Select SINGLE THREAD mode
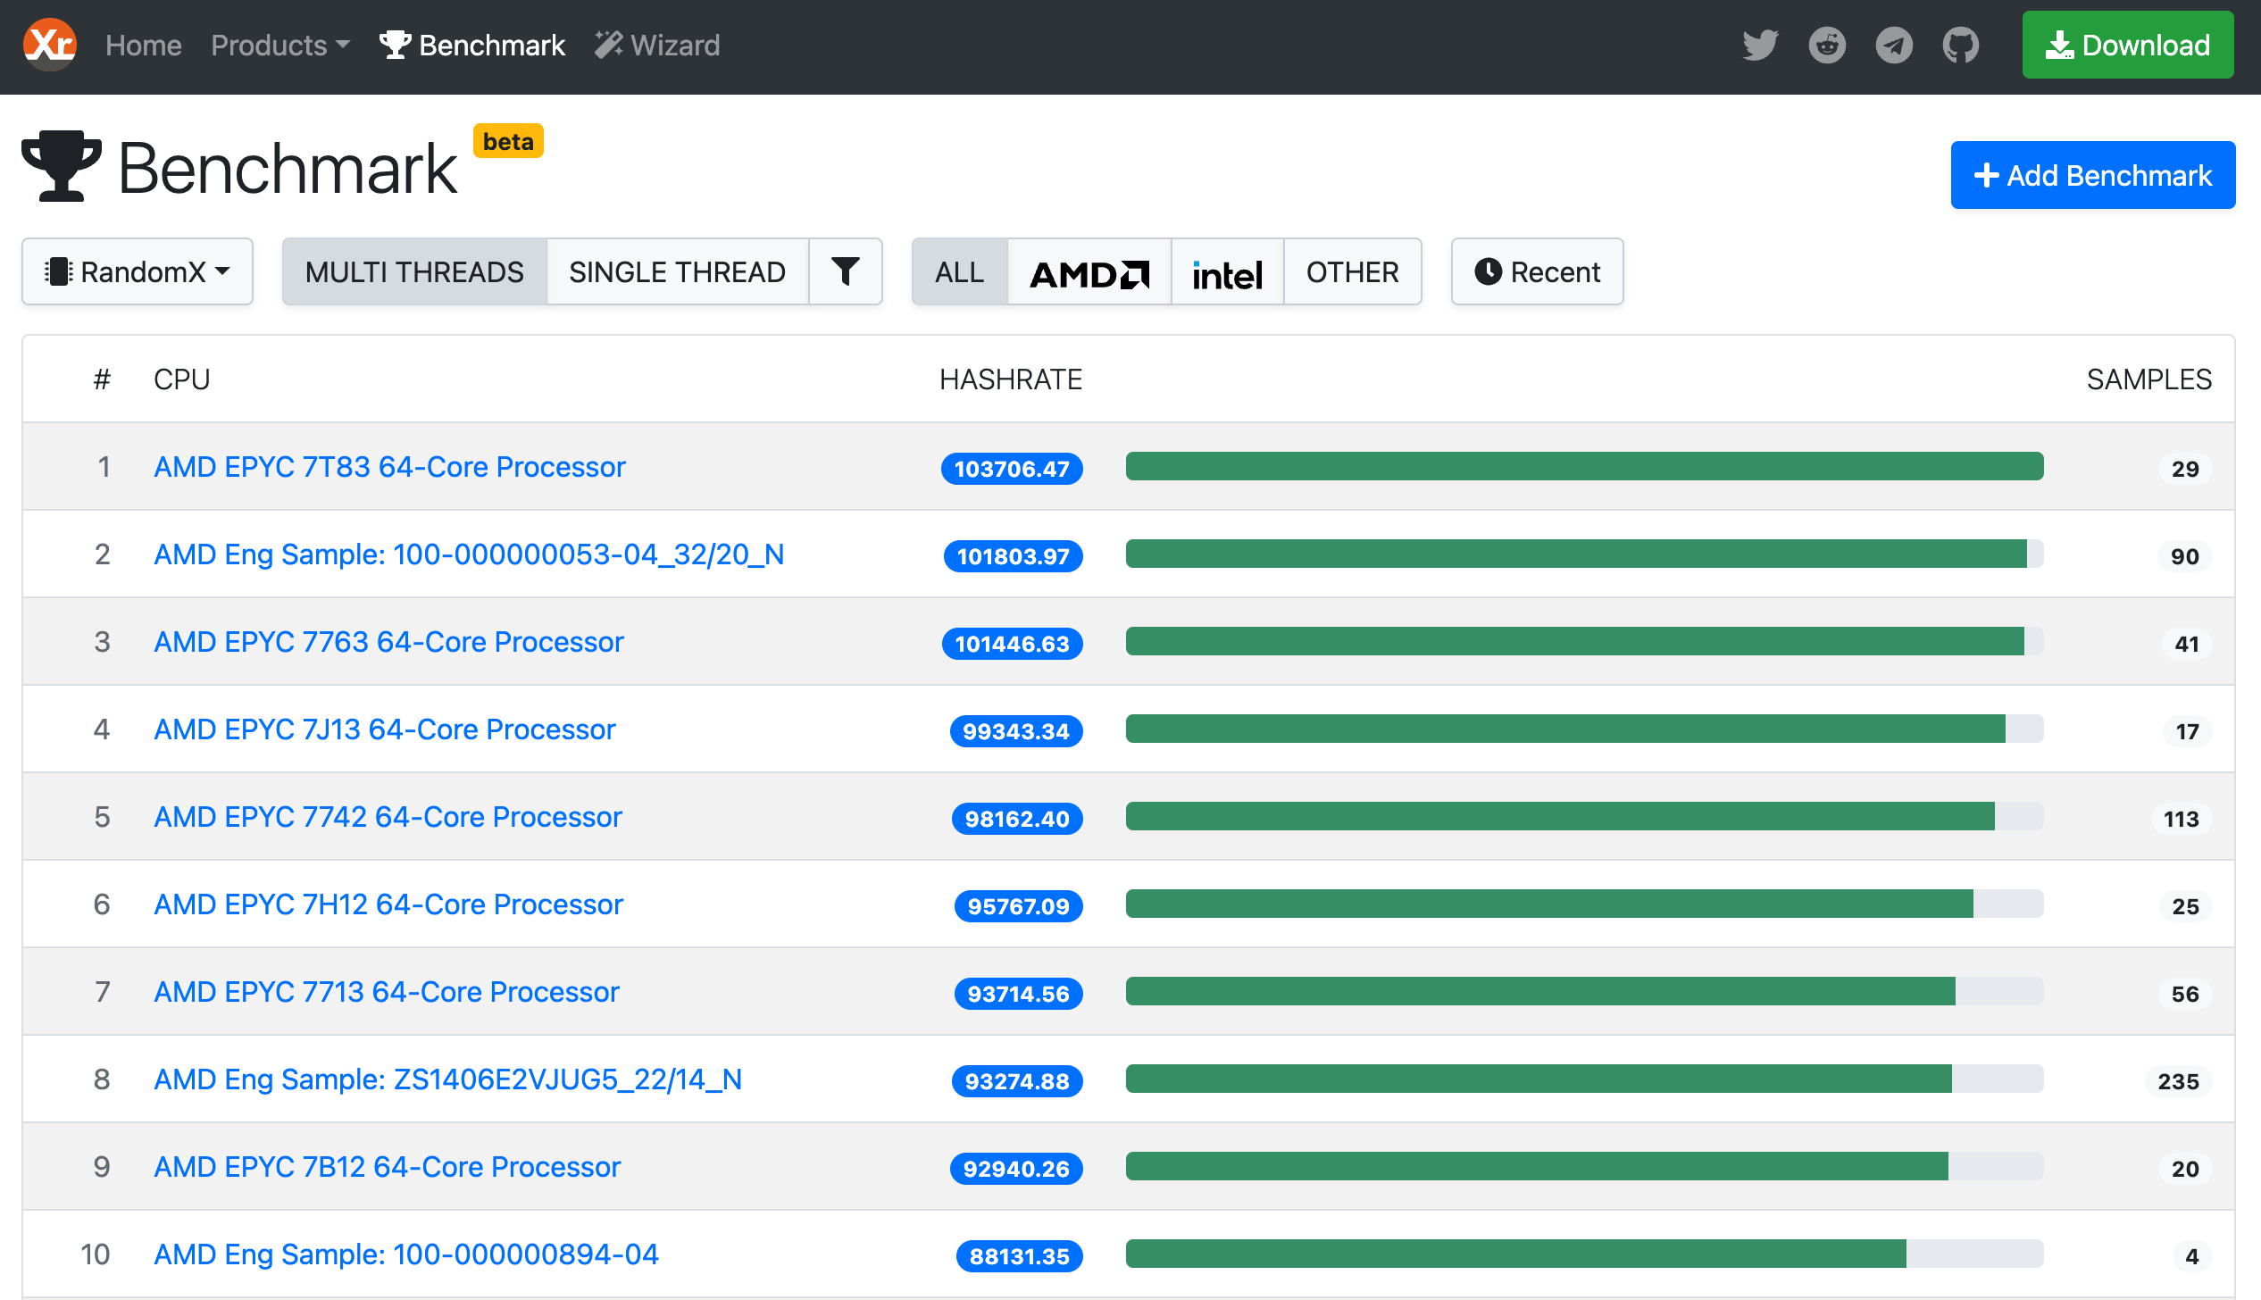Image resolution: width=2261 pixels, height=1300 pixels. tap(678, 271)
